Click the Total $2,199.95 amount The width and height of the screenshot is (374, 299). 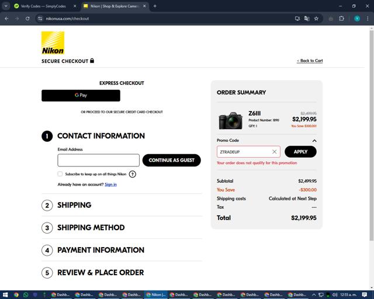click(304, 218)
